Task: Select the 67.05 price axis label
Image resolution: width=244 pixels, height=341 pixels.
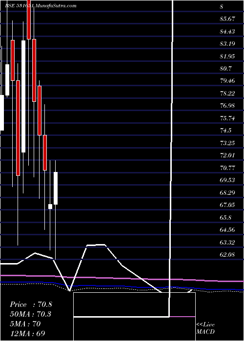Action: point(227,205)
